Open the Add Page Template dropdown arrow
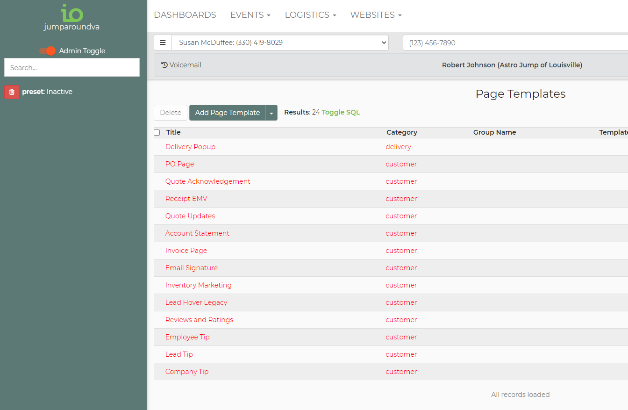This screenshot has height=410, width=628. pyautogui.click(x=271, y=113)
